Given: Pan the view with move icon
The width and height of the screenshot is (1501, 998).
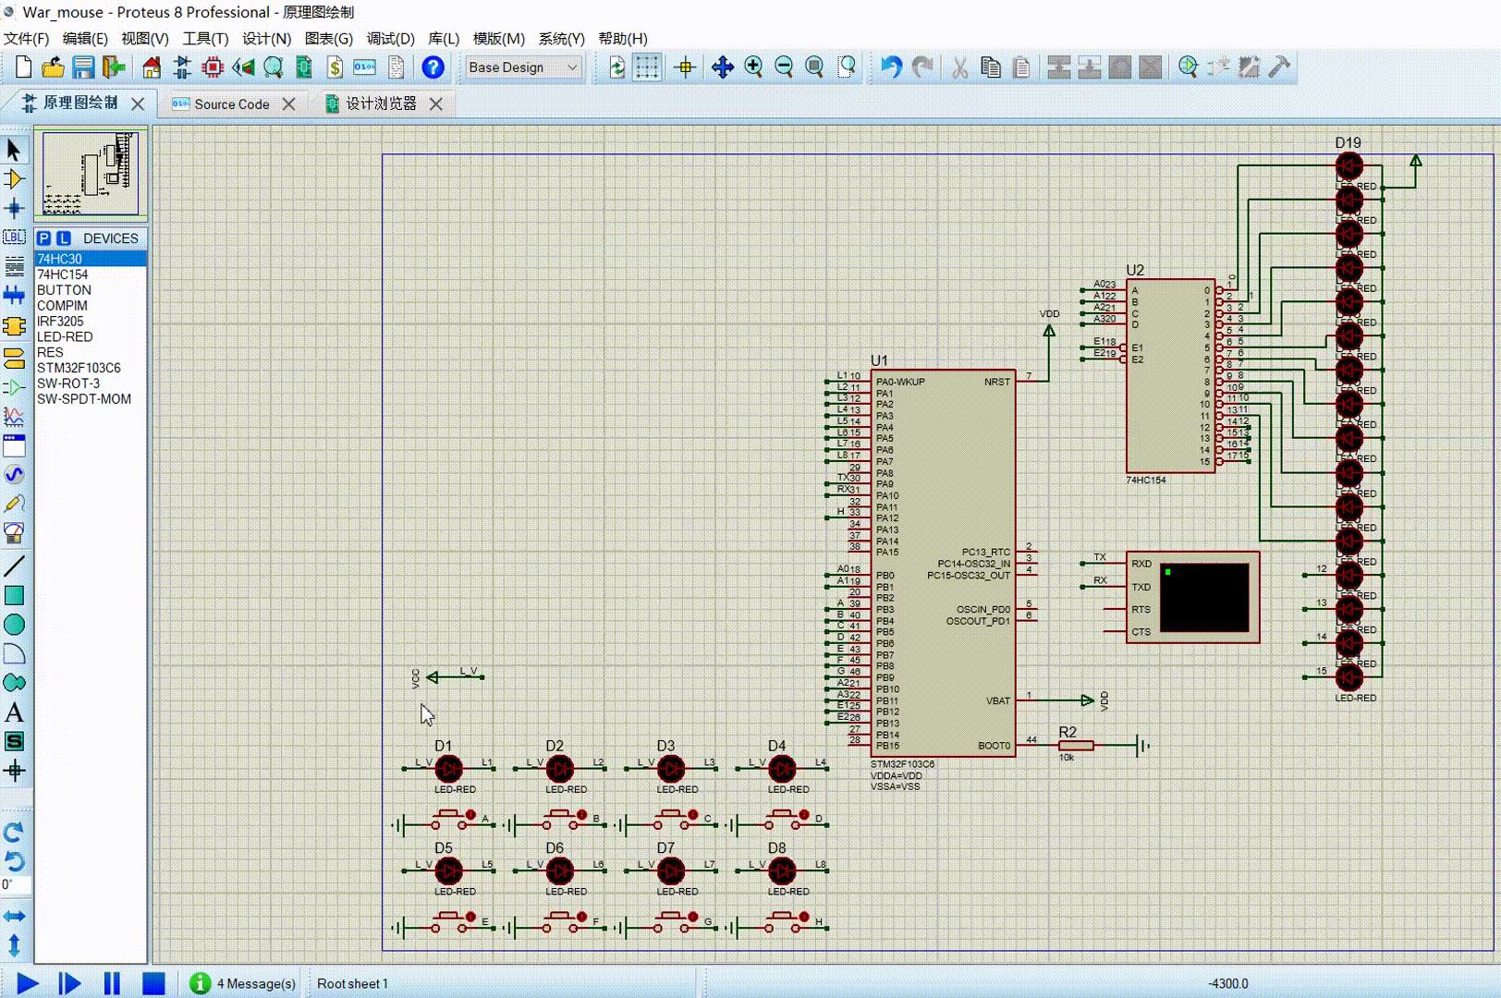Looking at the screenshot, I should [x=723, y=67].
